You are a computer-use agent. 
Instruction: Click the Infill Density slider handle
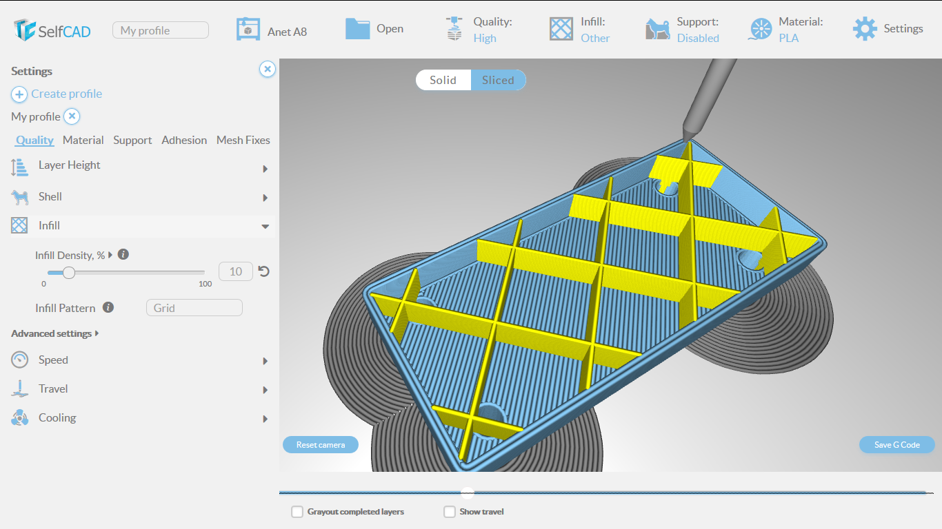pos(69,273)
